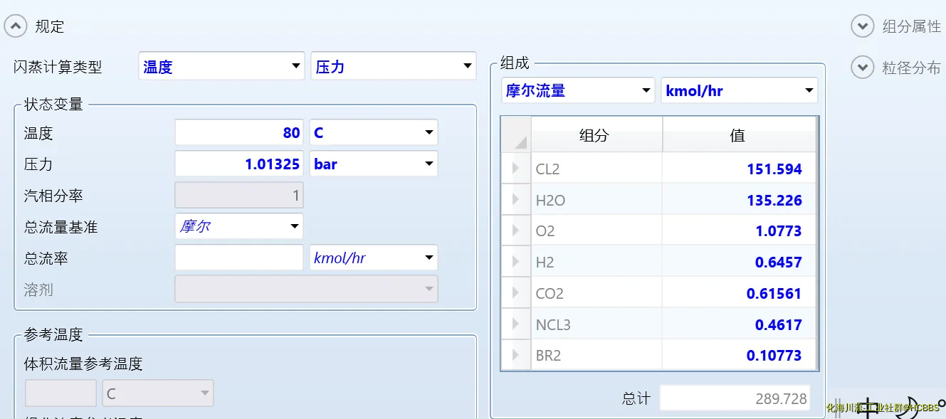Edit the CO2 value cell 0.61561

coord(737,293)
